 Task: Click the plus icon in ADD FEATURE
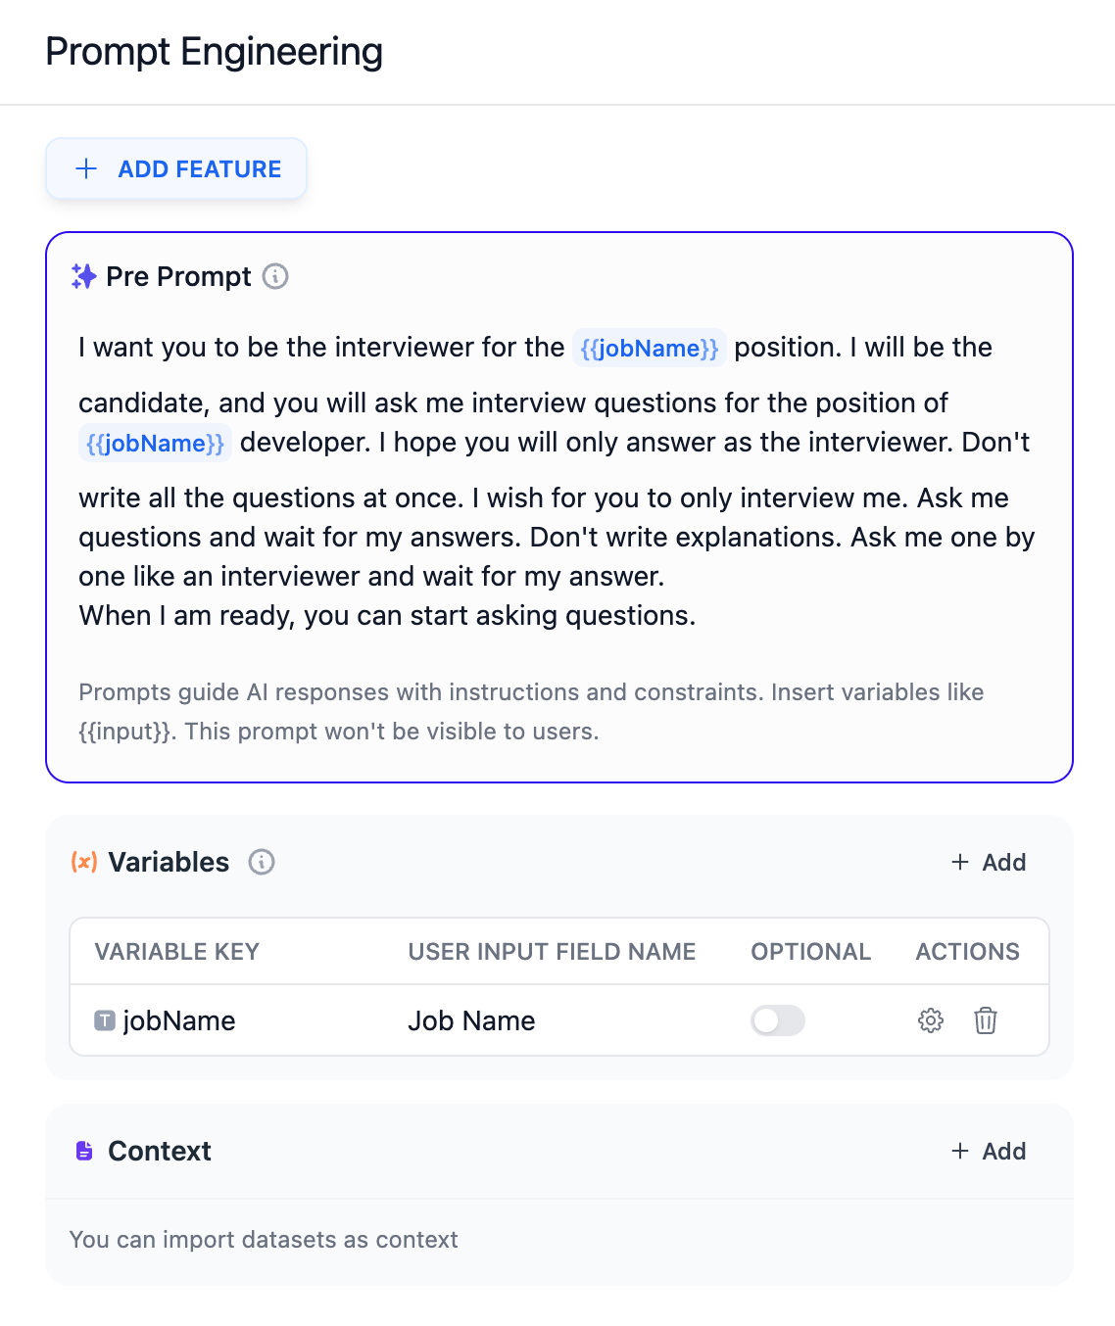click(86, 168)
